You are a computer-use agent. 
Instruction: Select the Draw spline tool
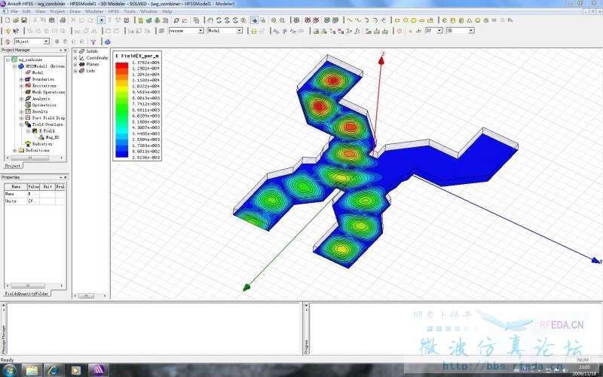358,20
